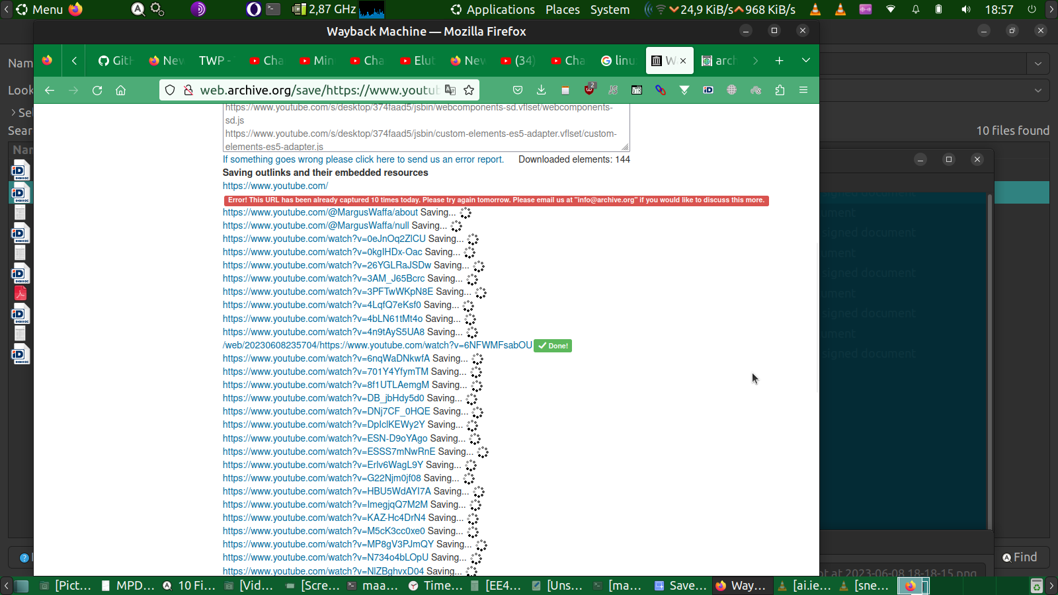Open the Firefox home page
This screenshot has width=1058, height=595.
tap(120, 90)
